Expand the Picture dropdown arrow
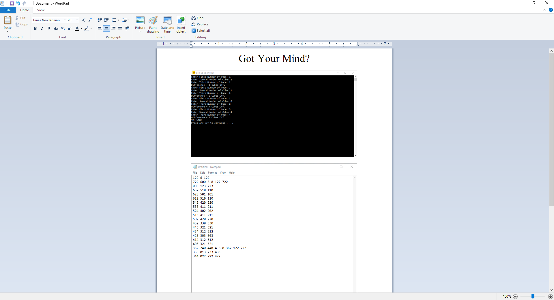 pos(140,31)
